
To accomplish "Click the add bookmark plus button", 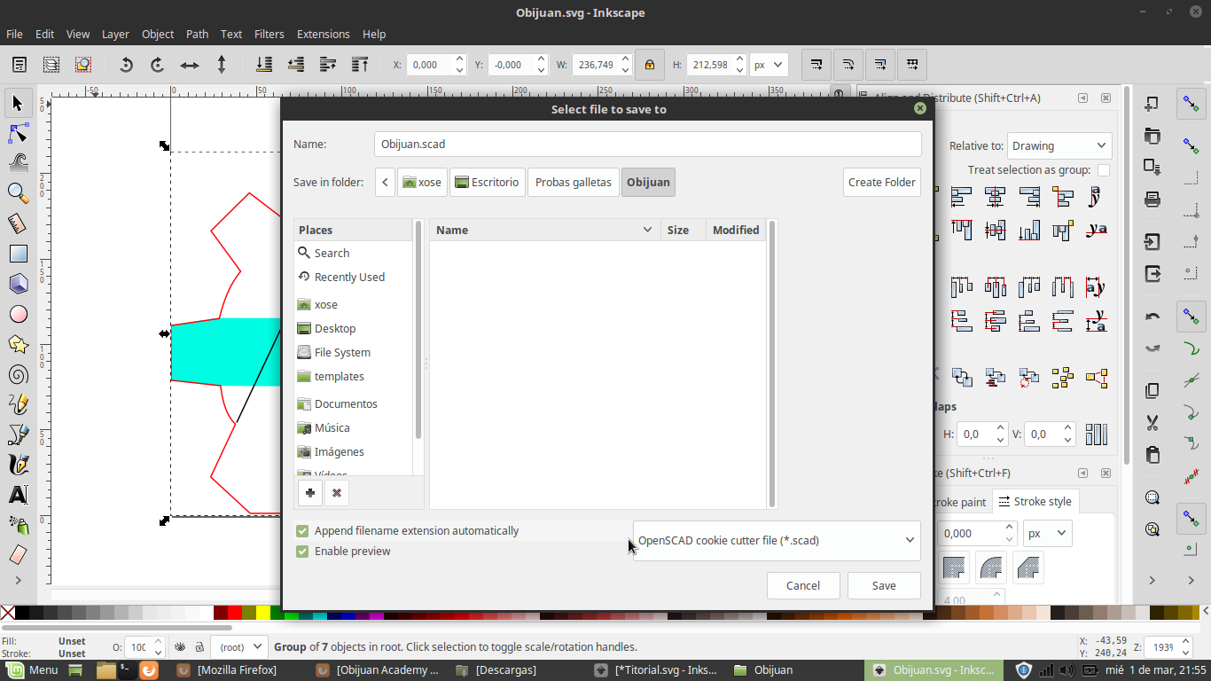I will (x=310, y=493).
